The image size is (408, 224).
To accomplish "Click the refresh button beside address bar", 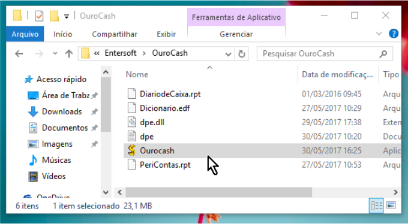I will pyautogui.click(x=242, y=54).
